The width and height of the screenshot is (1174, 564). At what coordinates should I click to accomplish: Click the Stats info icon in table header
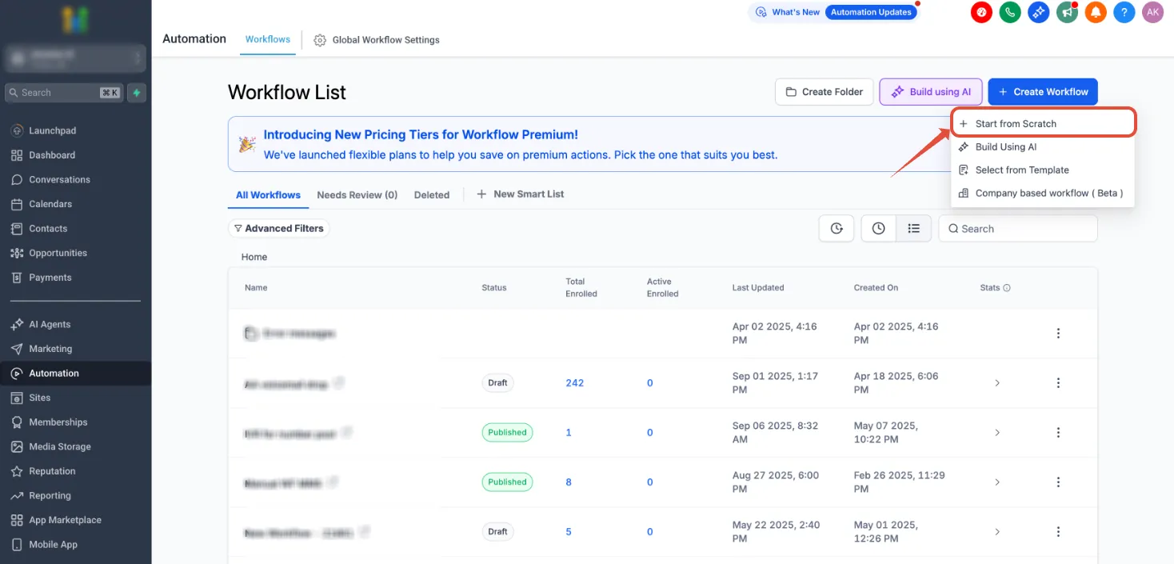(1007, 288)
